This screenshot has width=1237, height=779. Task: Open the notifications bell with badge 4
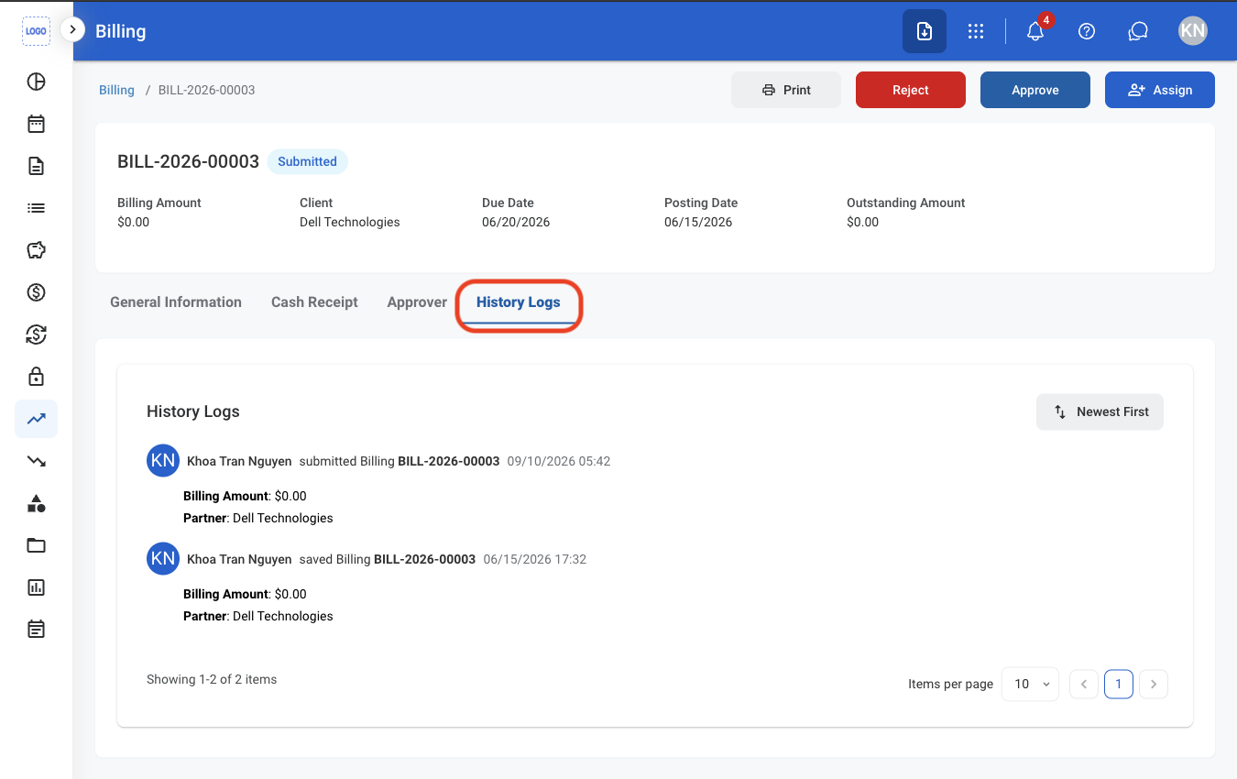[1036, 30]
